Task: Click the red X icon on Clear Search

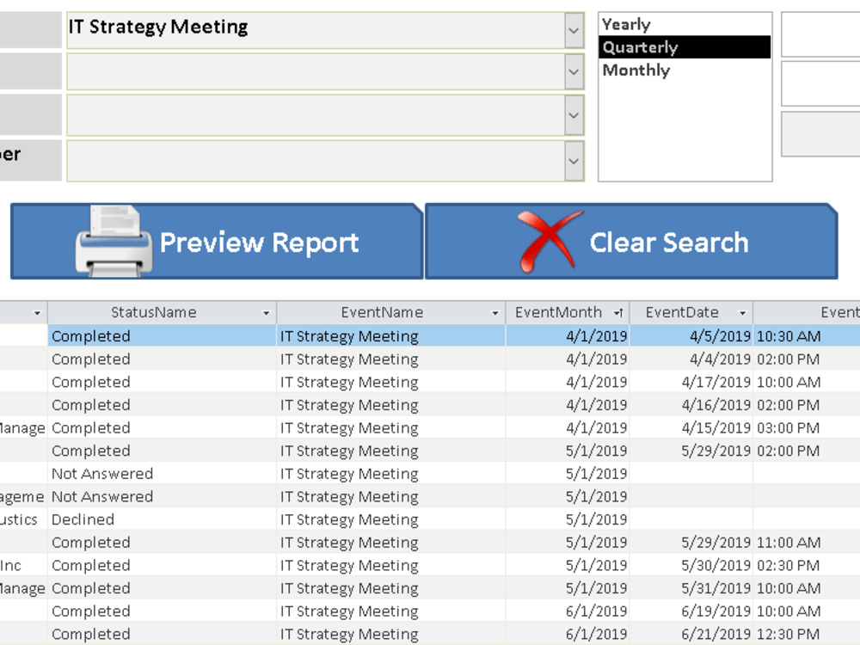Action: (549, 242)
